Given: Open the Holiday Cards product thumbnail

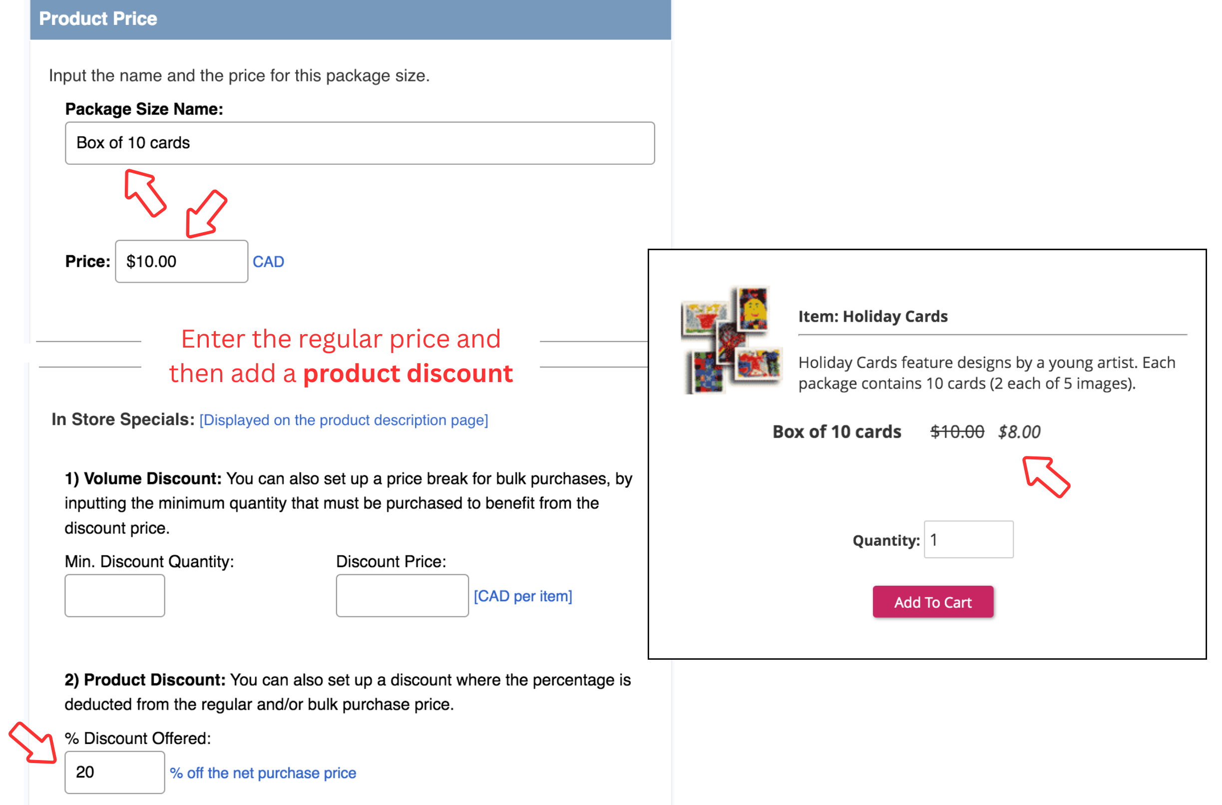Looking at the screenshot, I should [731, 340].
